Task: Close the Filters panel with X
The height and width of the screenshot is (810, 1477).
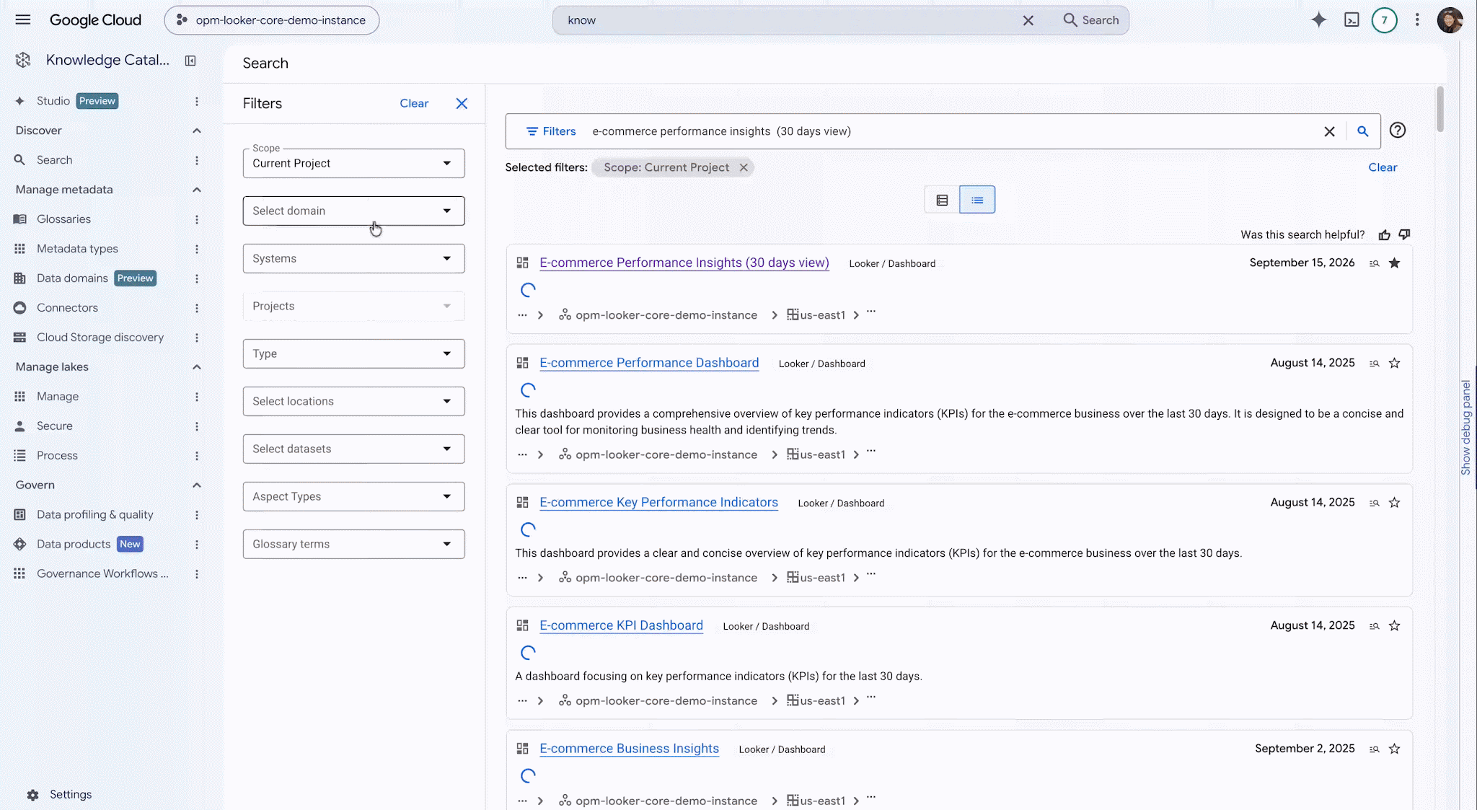Action: (462, 103)
